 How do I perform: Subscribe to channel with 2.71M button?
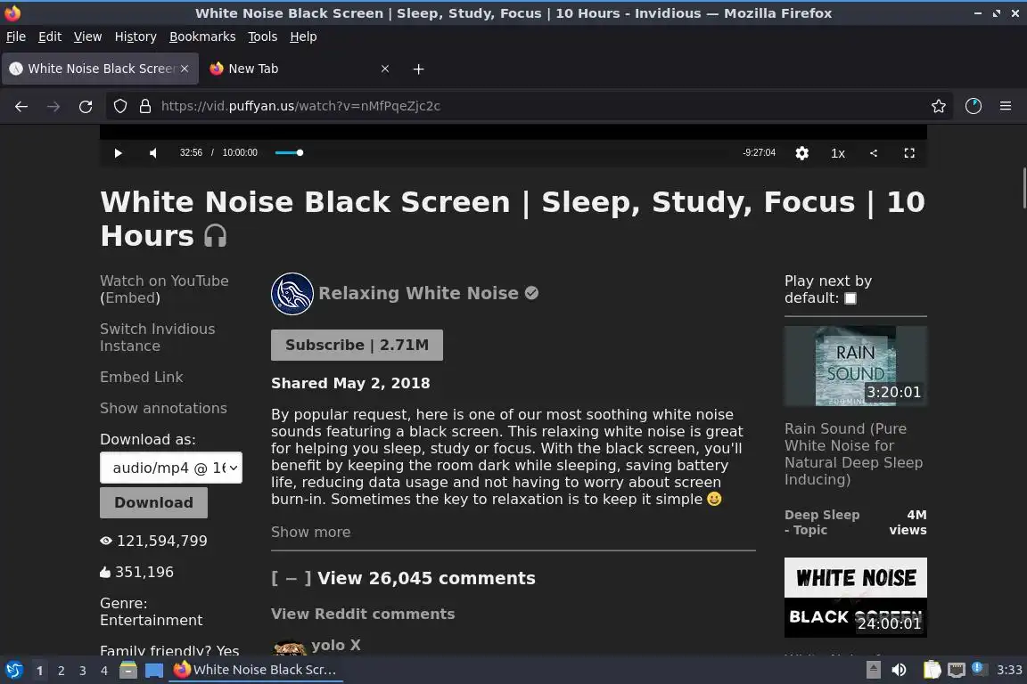(x=357, y=345)
